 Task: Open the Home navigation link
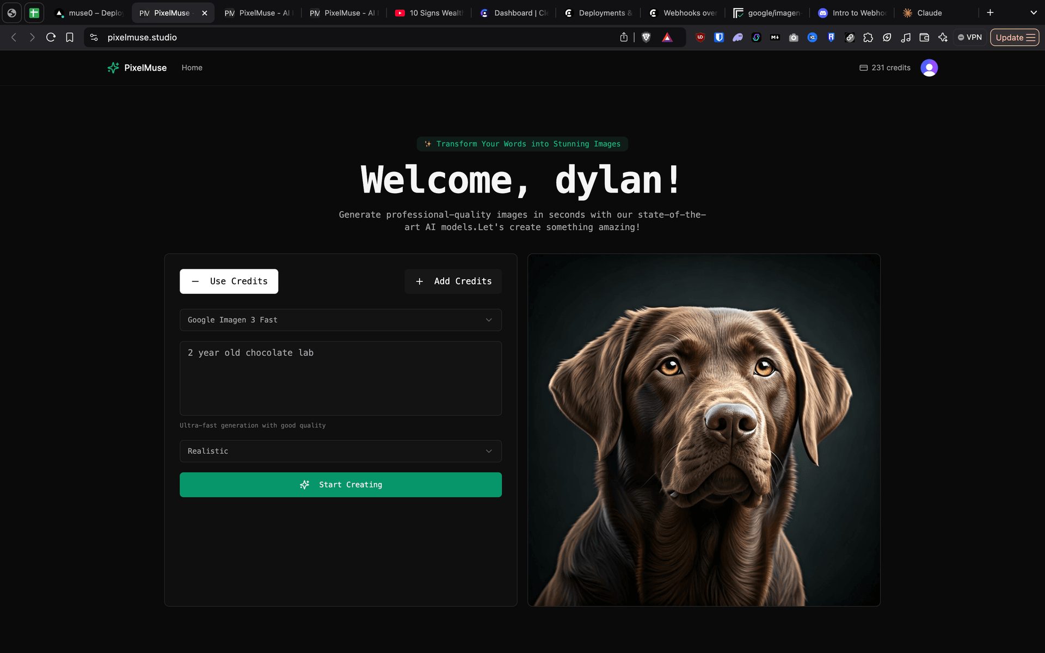pyautogui.click(x=192, y=67)
